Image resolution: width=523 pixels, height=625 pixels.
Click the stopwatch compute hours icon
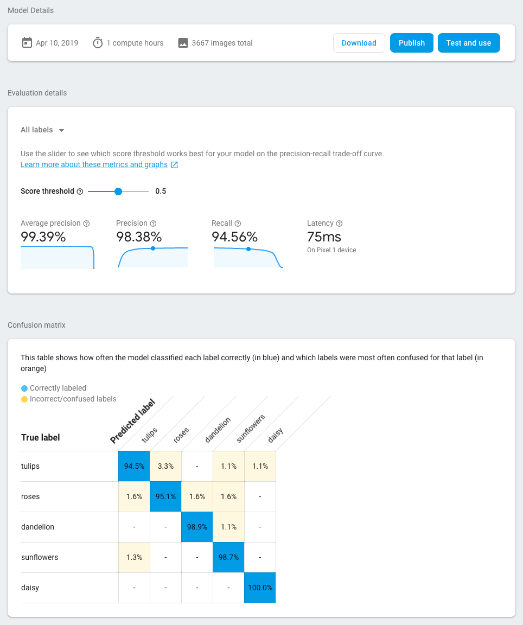pos(98,43)
